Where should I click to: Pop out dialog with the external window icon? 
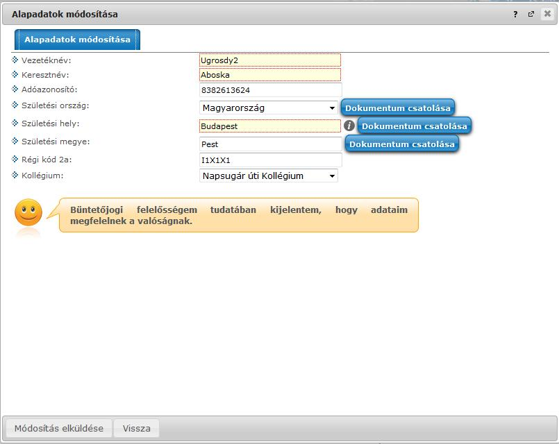[531, 15]
